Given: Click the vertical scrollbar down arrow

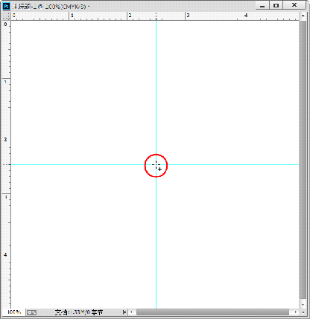Looking at the screenshot, I should 303,305.
